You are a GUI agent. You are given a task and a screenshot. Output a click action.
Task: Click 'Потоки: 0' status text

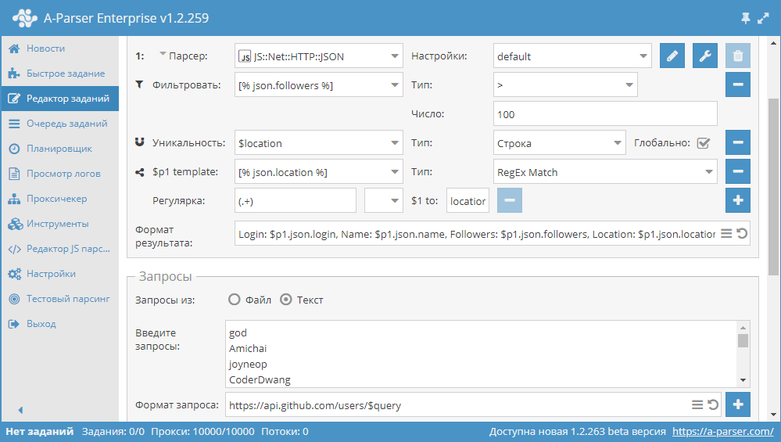click(x=285, y=432)
